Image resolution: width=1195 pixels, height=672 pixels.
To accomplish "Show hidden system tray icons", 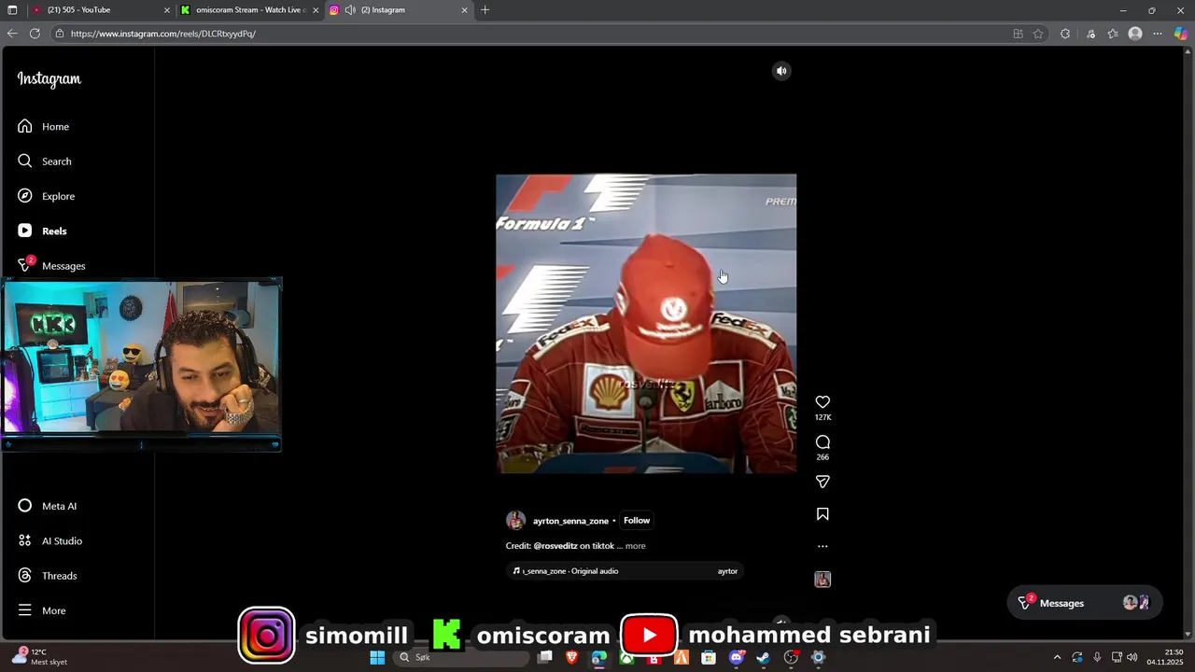I will click(1057, 657).
